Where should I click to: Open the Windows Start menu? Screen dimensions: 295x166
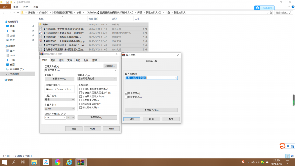4,162
